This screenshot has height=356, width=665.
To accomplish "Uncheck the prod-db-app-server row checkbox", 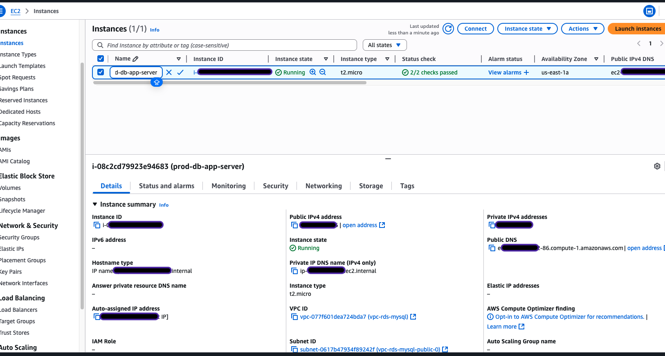I will 101,72.
